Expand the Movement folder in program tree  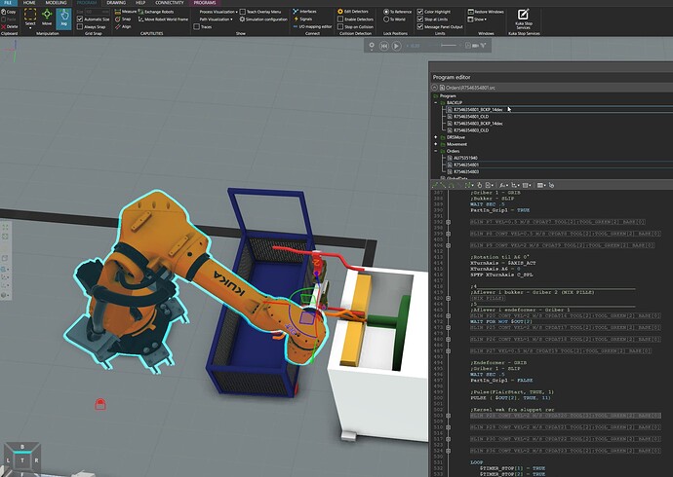[x=436, y=144]
